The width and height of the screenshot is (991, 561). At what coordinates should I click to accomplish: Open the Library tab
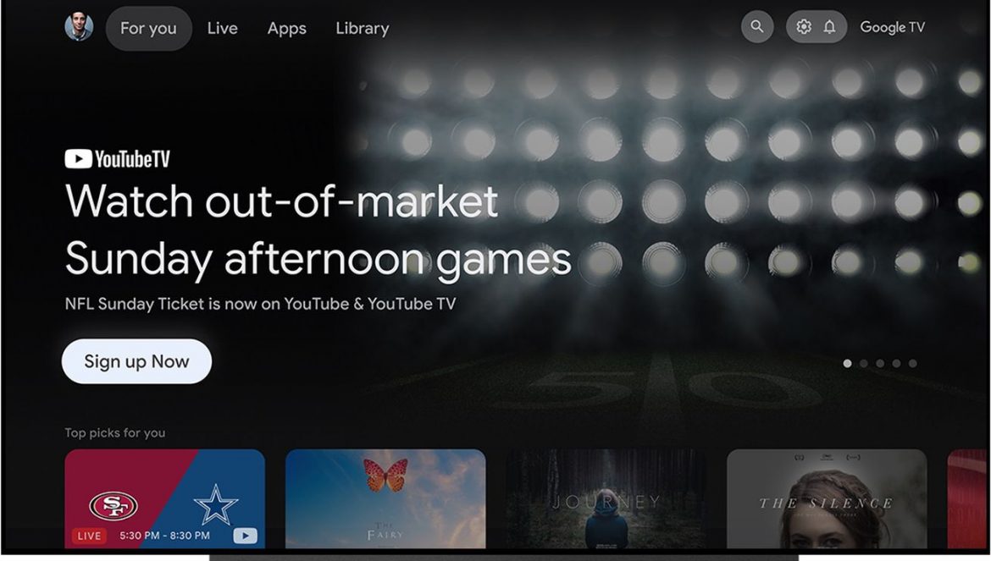coord(363,29)
